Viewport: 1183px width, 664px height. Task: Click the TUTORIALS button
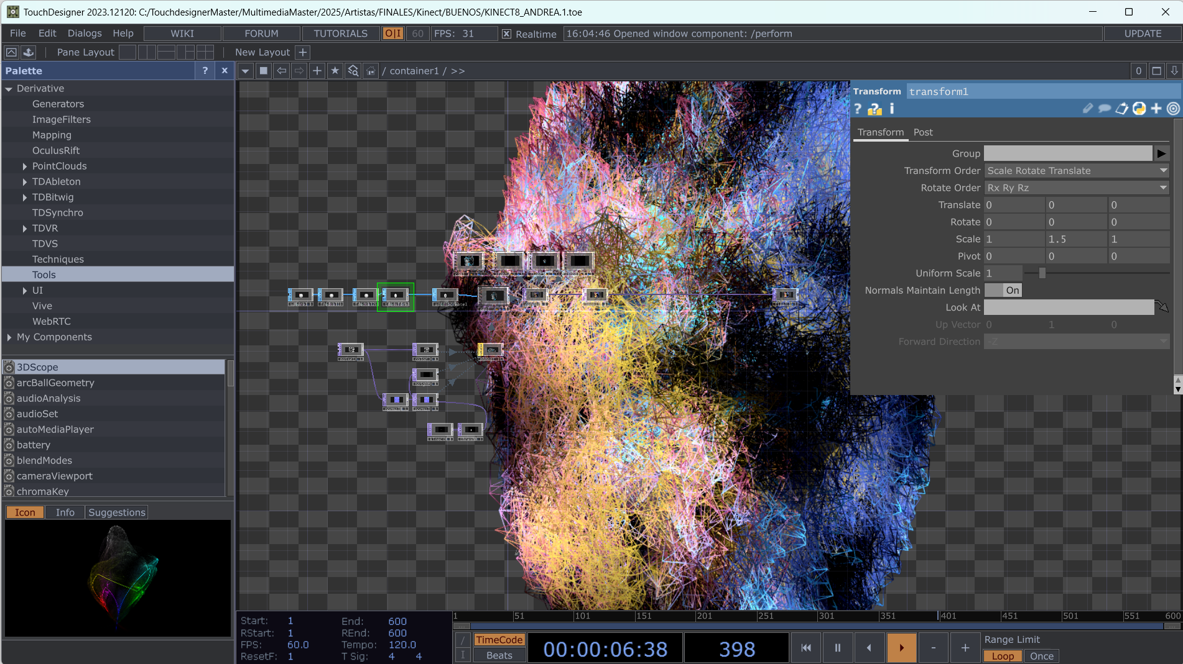pos(340,34)
